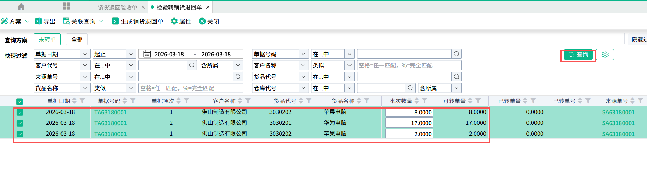Click the 客户代号 search magnifier icon
This screenshot has height=179, width=647.
pos(192,65)
